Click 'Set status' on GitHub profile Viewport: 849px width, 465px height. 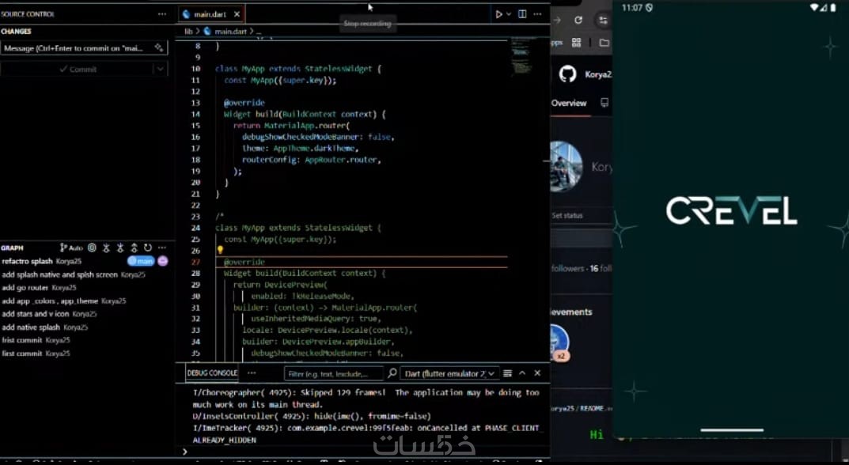567,215
